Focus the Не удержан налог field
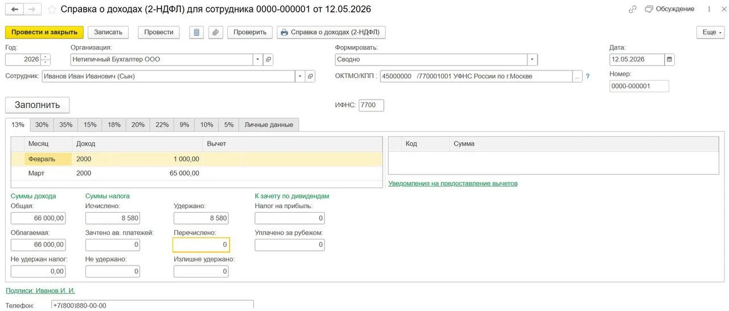The height and width of the screenshot is (311, 729). tap(38, 271)
